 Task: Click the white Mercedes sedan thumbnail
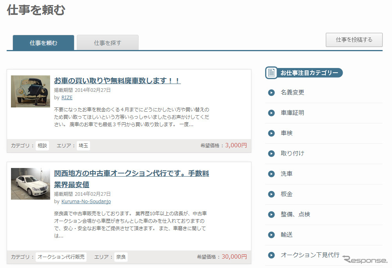pyautogui.click(x=31, y=184)
